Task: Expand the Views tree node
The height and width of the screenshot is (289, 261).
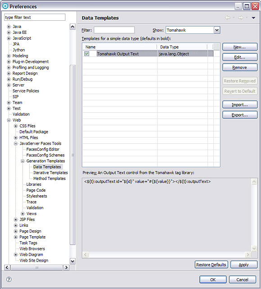Action: (22, 214)
